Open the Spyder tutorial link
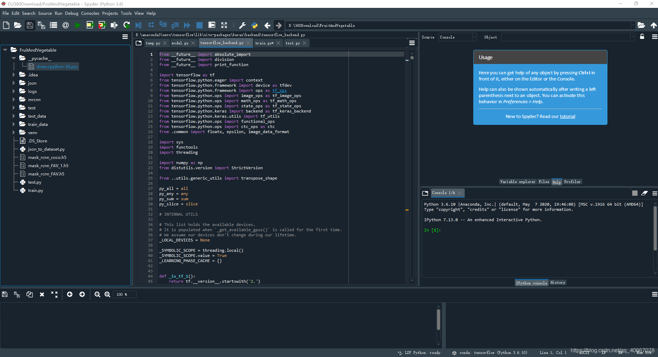The image size is (658, 357). [x=568, y=117]
